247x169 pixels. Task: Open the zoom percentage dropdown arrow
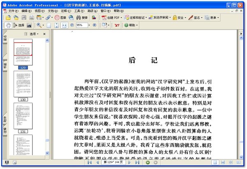click(x=89, y=25)
